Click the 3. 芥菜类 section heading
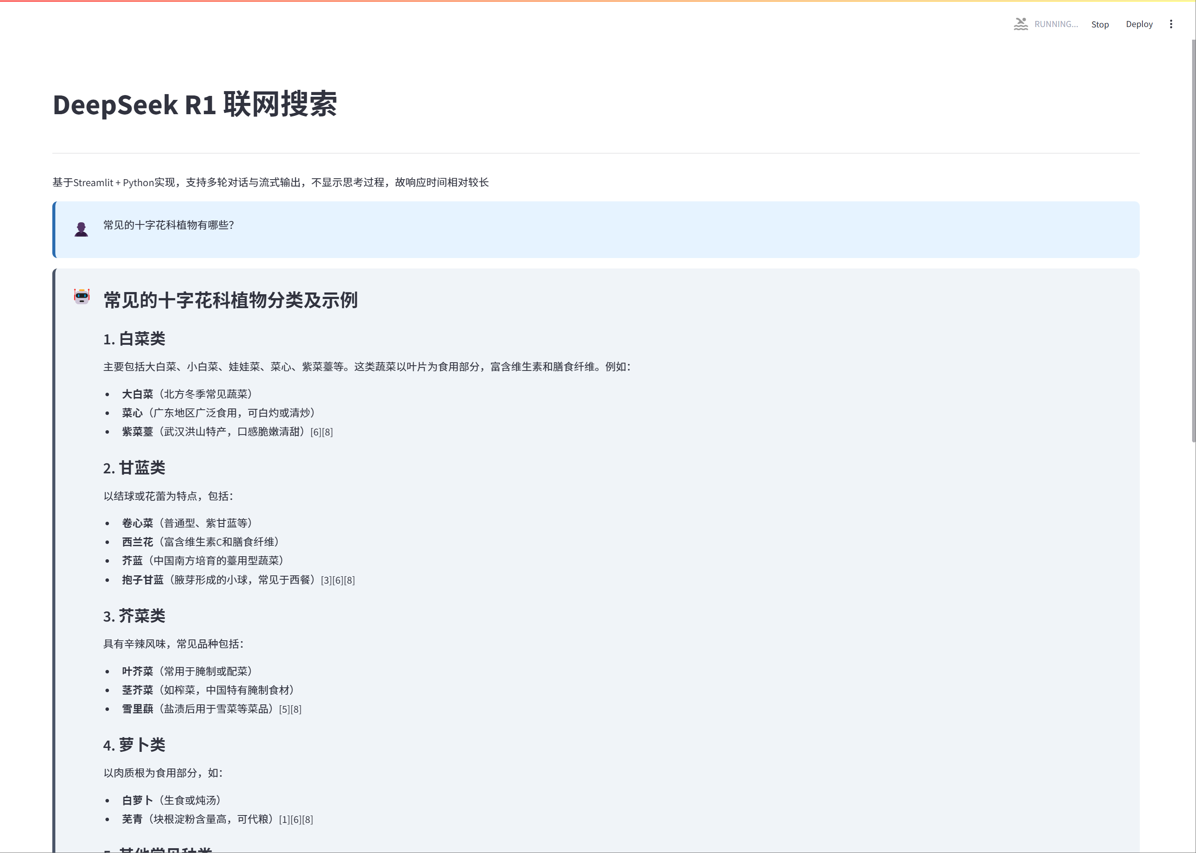1196x853 pixels. [x=135, y=616]
